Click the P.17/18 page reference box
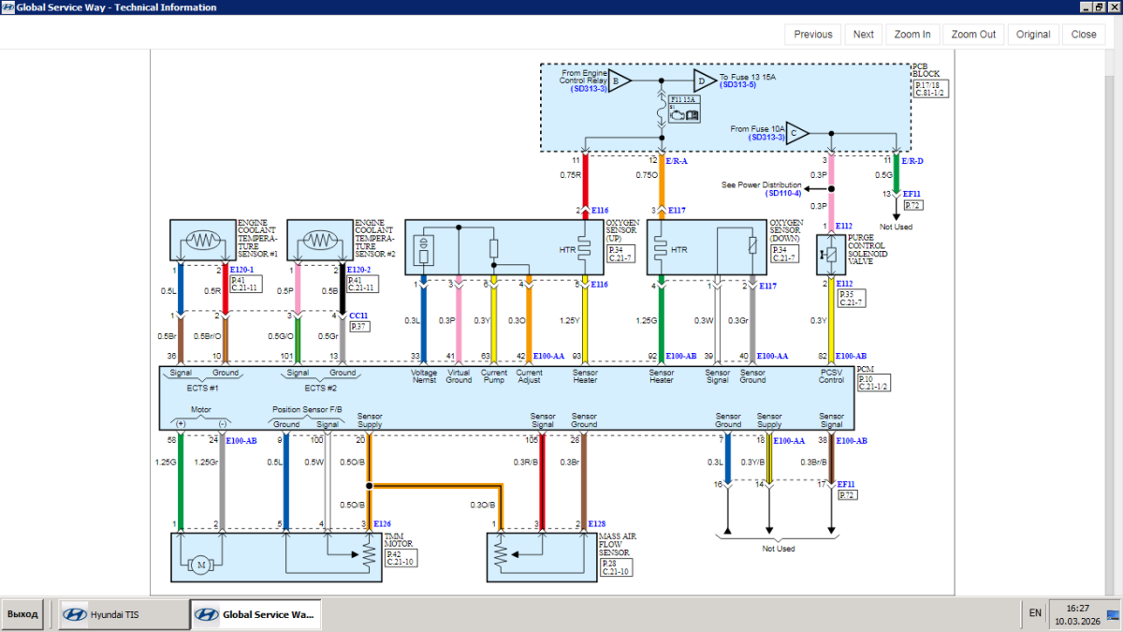 (931, 89)
